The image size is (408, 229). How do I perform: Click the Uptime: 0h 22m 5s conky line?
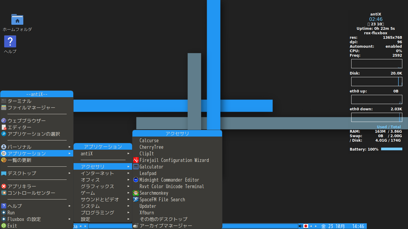[376, 29]
